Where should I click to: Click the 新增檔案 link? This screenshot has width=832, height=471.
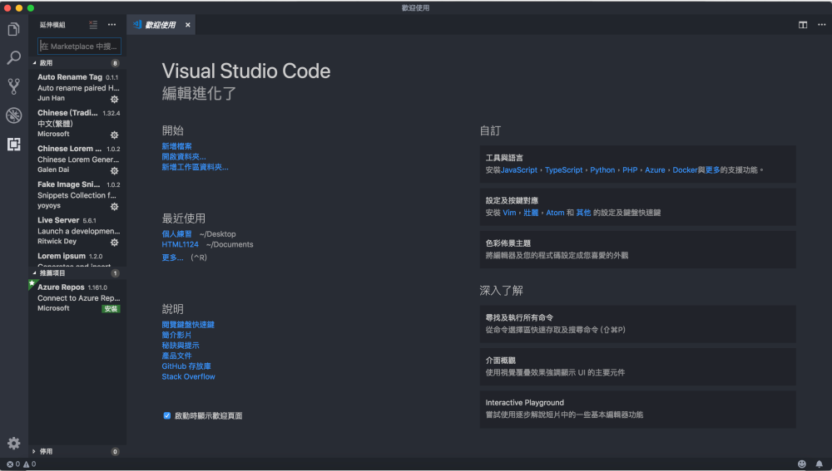click(176, 146)
